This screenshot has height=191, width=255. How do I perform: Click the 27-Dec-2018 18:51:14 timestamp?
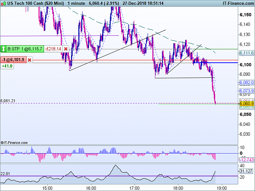click(x=143, y=3)
